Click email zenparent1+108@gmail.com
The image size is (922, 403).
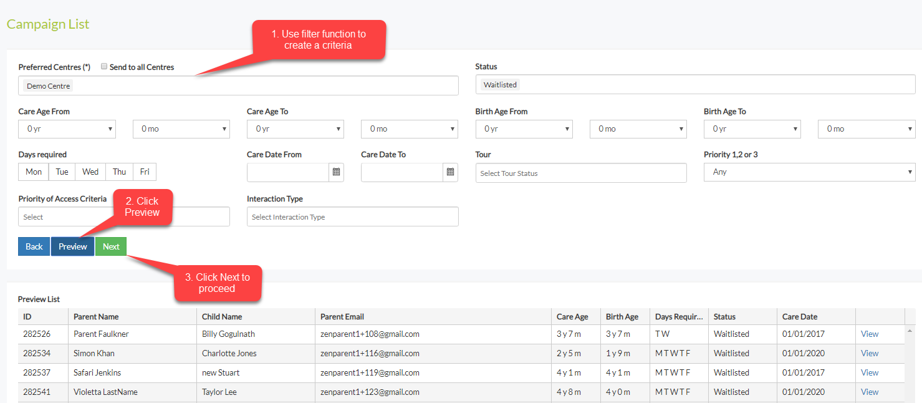coord(370,334)
